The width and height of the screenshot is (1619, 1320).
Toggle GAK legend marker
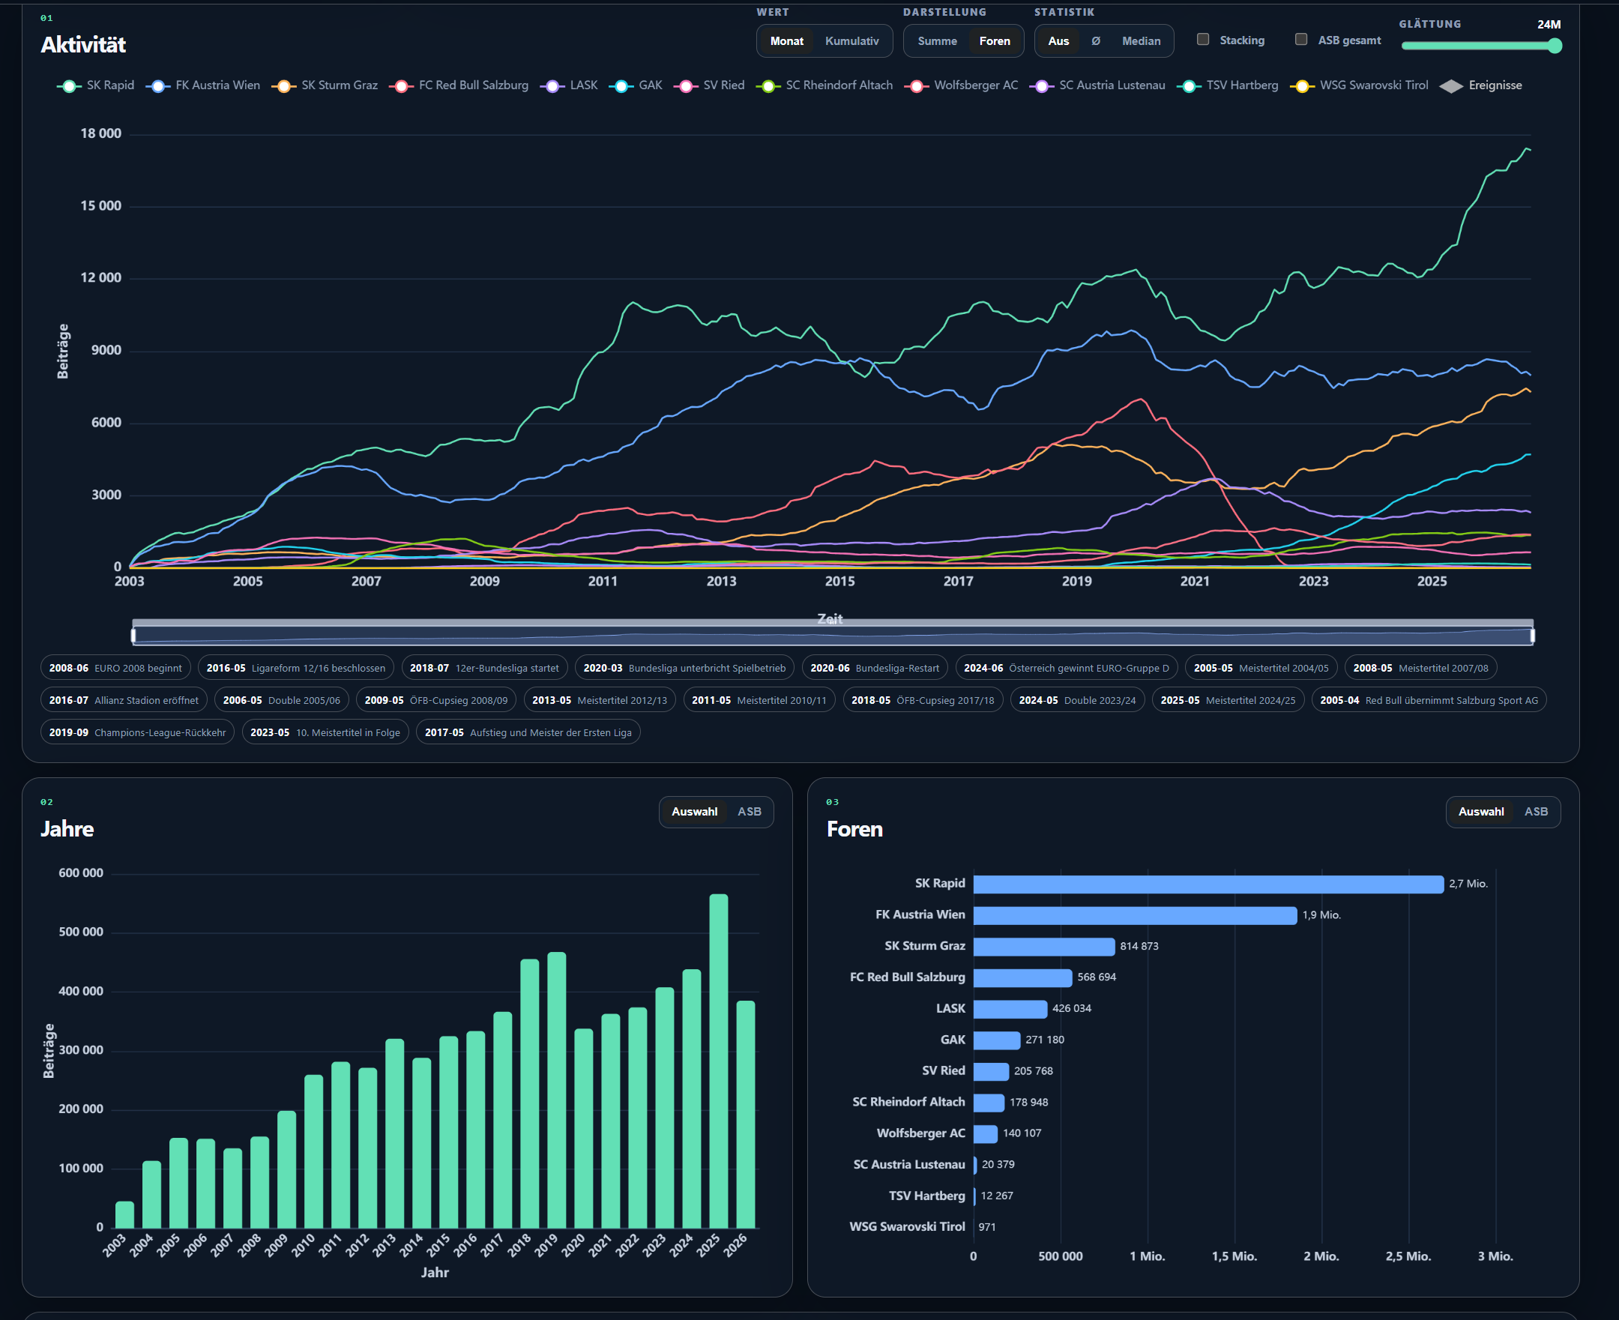pyautogui.click(x=621, y=86)
